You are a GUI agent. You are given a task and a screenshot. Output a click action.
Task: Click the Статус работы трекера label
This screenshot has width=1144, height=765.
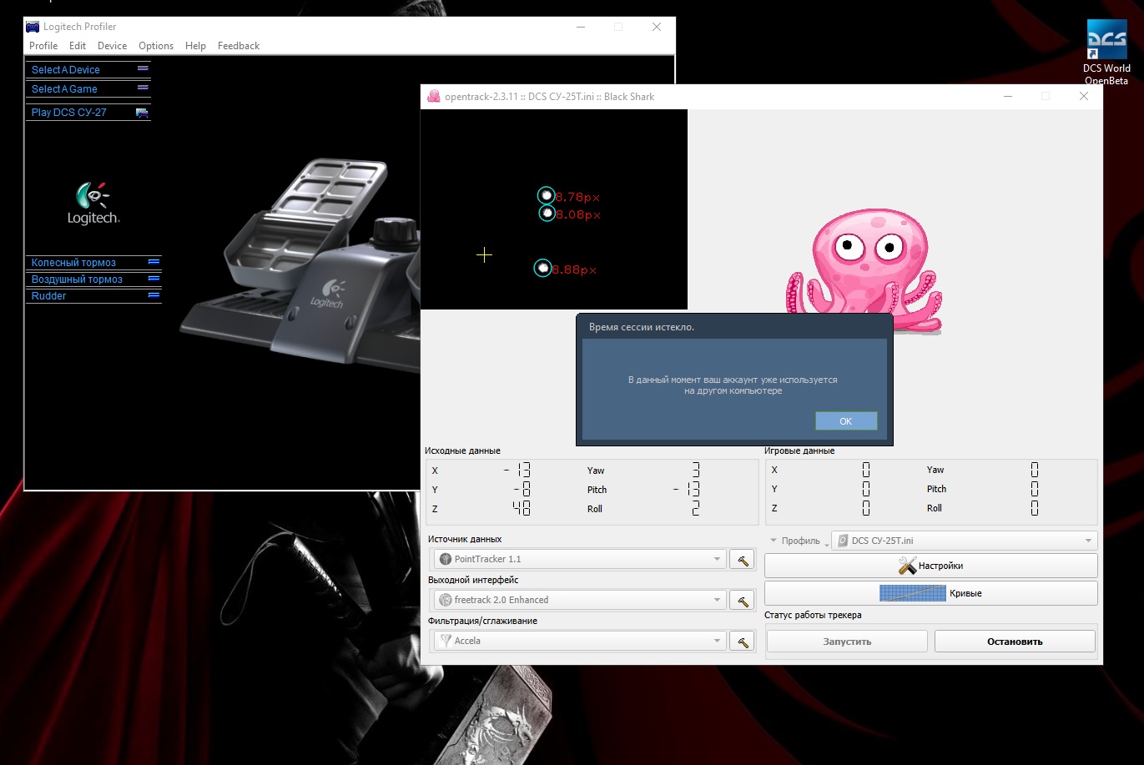pos(813,615)
